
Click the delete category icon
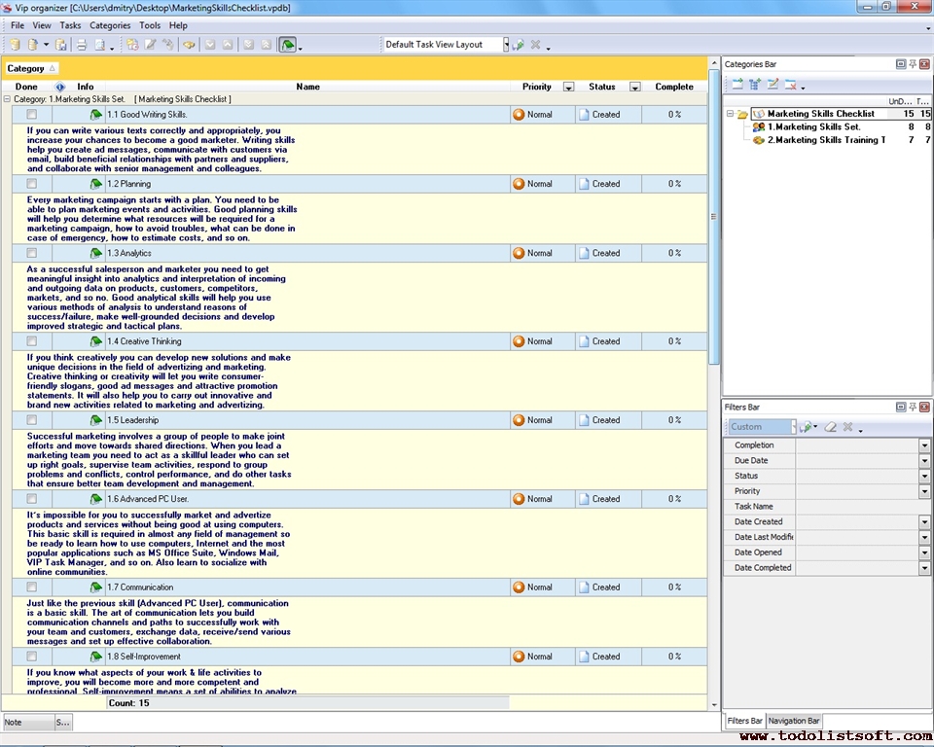(x=791, y=85)
